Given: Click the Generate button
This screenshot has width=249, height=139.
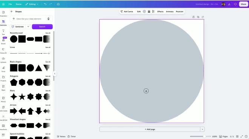Looking at the screenshot, I should coord(18,27).
